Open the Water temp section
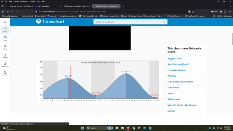 pyautogui.click(x=5, y=65)
